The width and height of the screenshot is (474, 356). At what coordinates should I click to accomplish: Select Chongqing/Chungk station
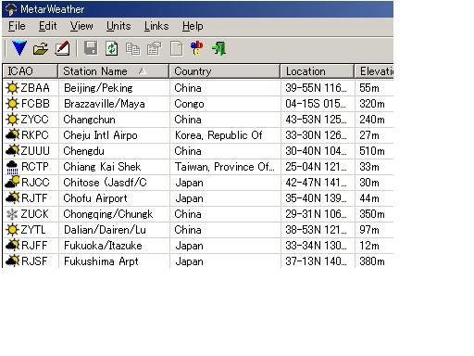click(108, 214)
